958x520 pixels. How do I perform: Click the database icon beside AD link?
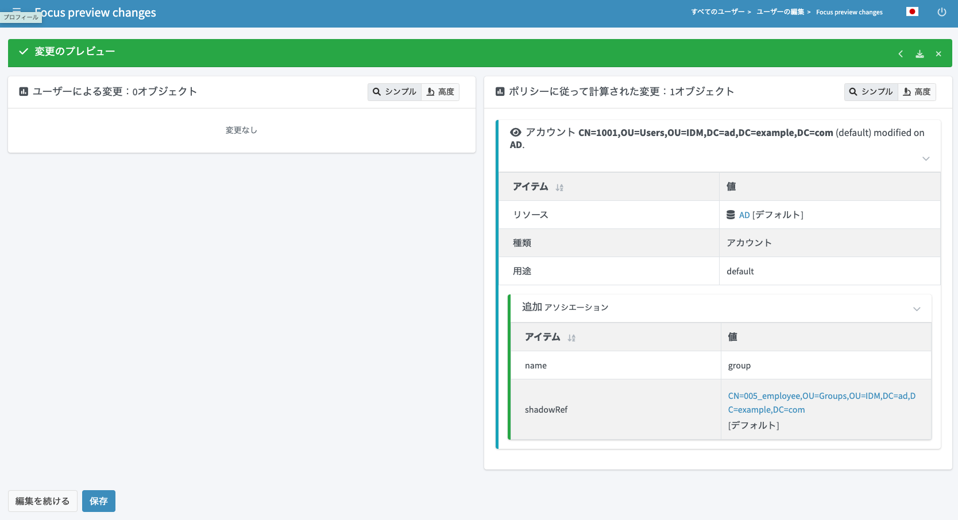click(731, 215)
